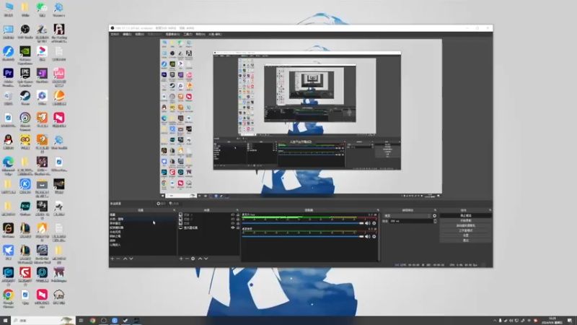Open the Edit (编辑) menu in OBS
The height and width of the screenshot is (325, 577).
[127, 34]
